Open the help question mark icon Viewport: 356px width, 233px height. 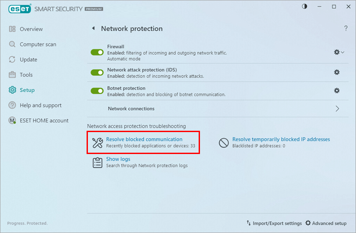[346, 29]
